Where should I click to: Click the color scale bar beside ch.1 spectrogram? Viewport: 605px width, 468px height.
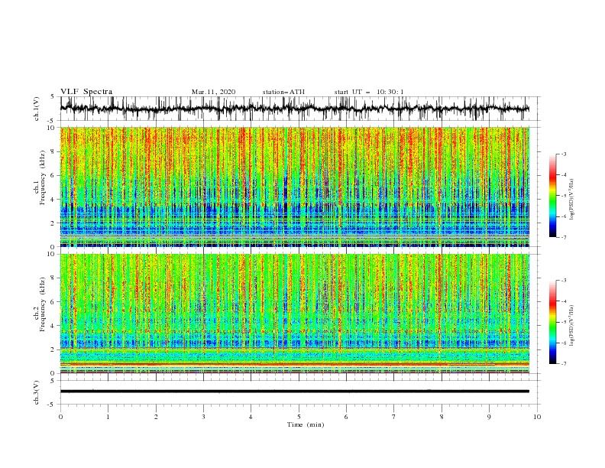click(x=552, y=195)
